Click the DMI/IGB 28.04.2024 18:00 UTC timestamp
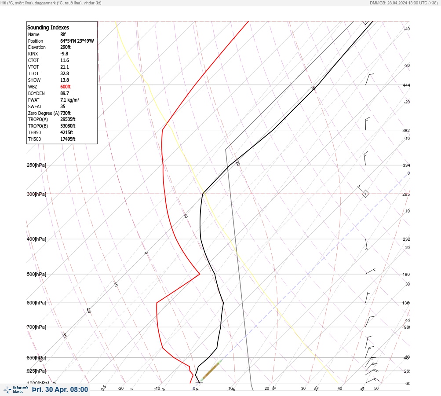 [x=404, y=3]
